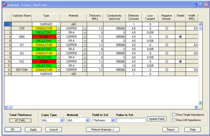The image size is (210, 136).
Task: Click the green DIELECTRIC cell in row 3
Action: (44, 33)
